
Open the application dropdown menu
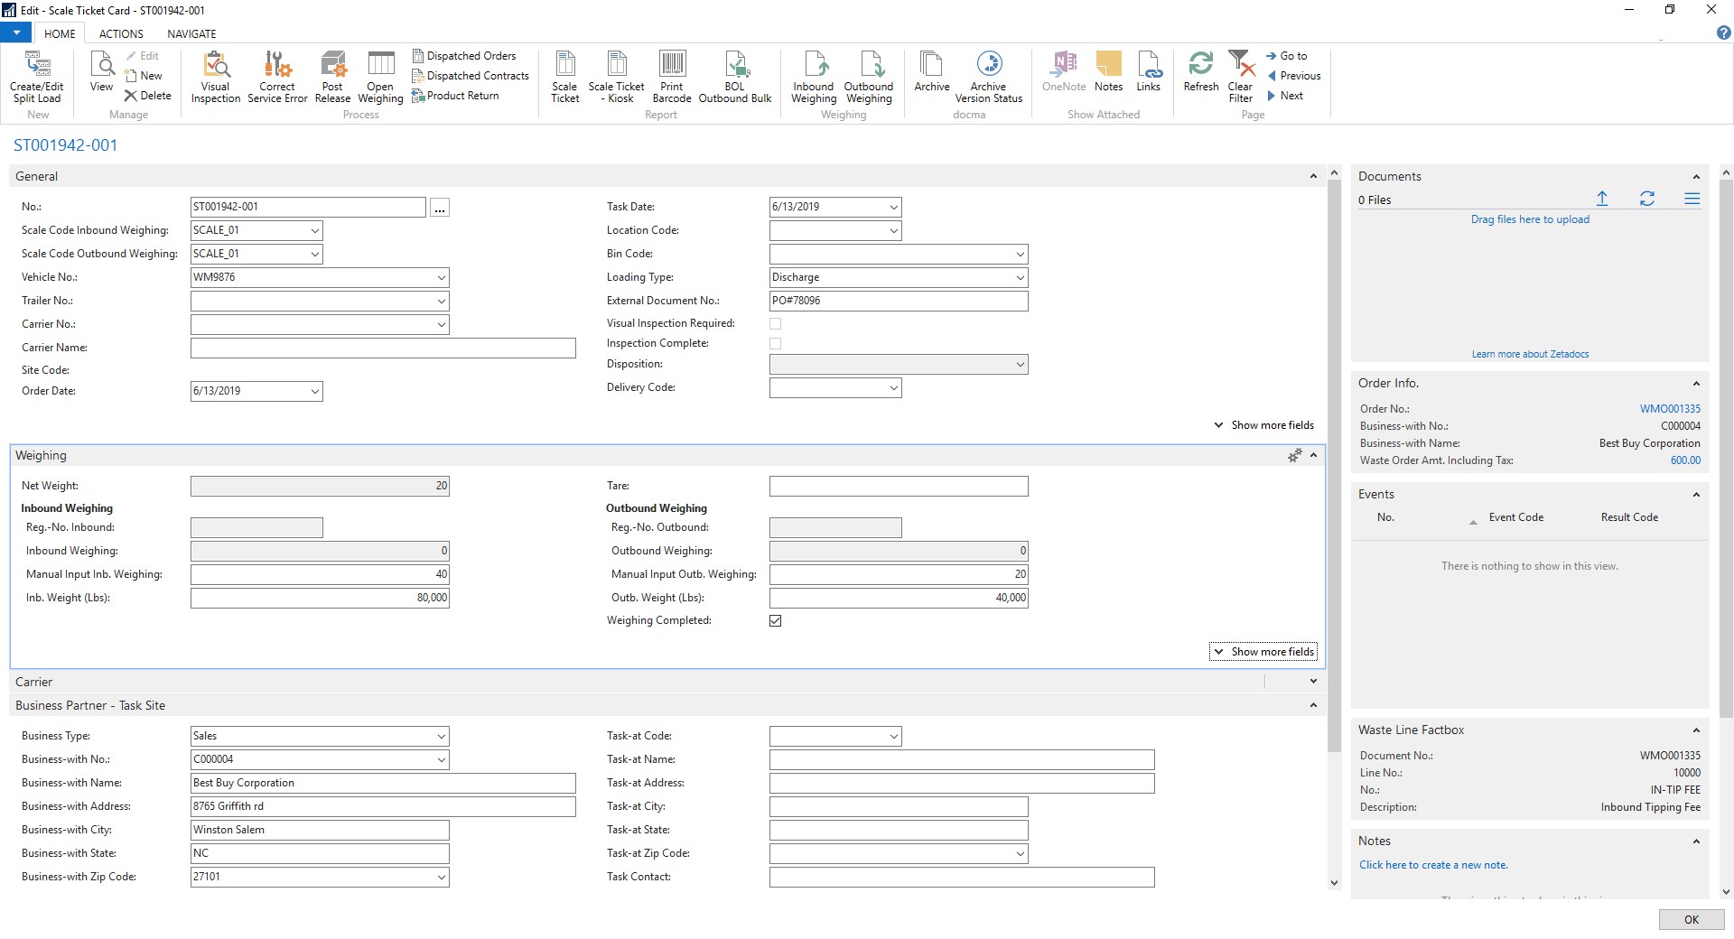[16, 33]
